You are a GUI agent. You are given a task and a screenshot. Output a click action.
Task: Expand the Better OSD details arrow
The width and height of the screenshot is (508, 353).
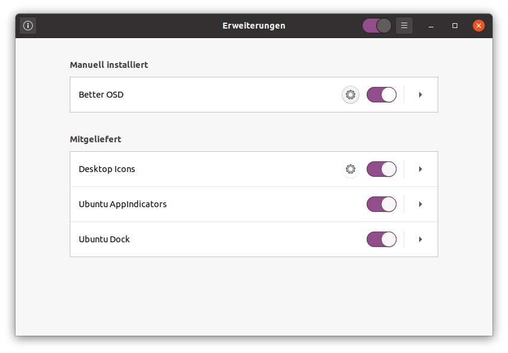[420, 95]
